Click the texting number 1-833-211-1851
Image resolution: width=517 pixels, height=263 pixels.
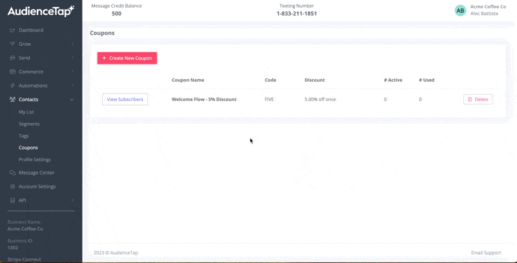297,14
